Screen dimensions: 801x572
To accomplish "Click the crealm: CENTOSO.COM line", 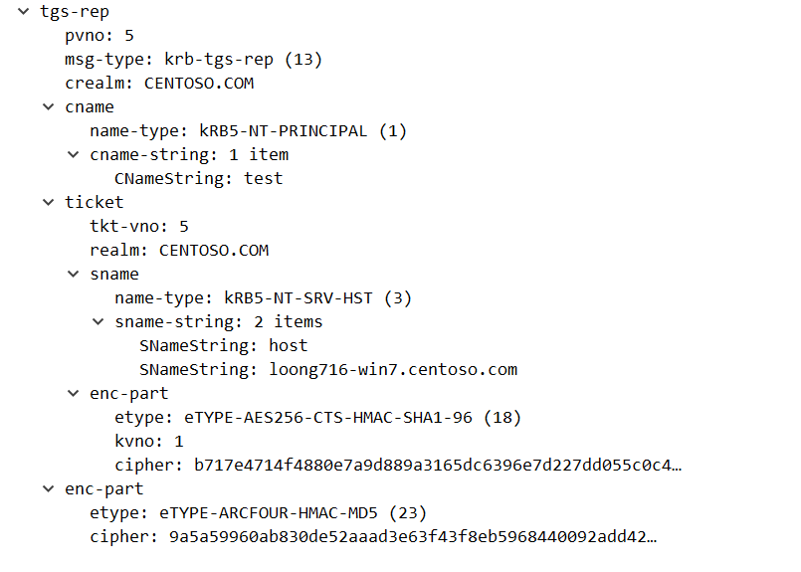I will click(159, 84).
